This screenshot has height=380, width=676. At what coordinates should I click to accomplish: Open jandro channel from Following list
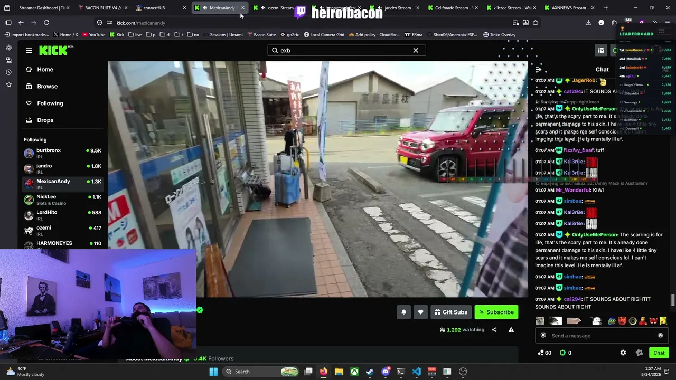(63, 169)
